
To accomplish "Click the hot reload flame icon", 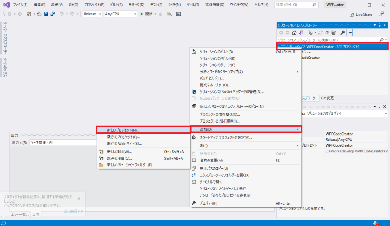I will tap(160, 14).
